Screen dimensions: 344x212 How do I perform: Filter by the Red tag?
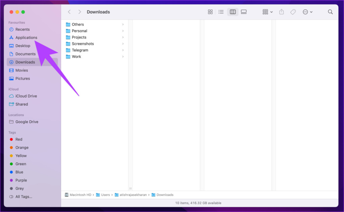(x=32, y=139)
